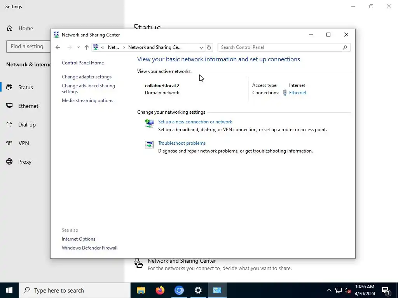Click address bar Network and Sharing Center icon
The image size is (398, 298).
tap(96, 47)
